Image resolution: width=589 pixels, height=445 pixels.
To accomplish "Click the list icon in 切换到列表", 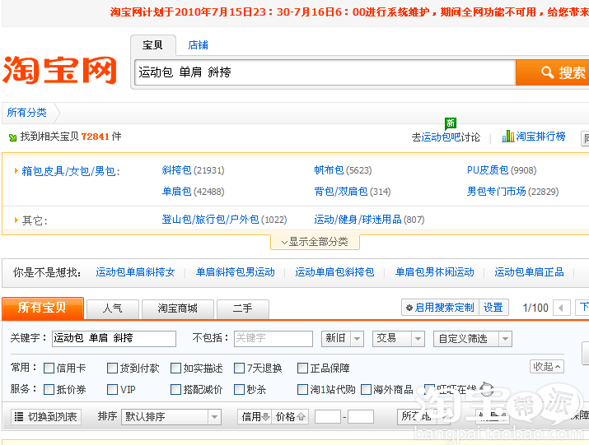I will click(x=19, y=416).
